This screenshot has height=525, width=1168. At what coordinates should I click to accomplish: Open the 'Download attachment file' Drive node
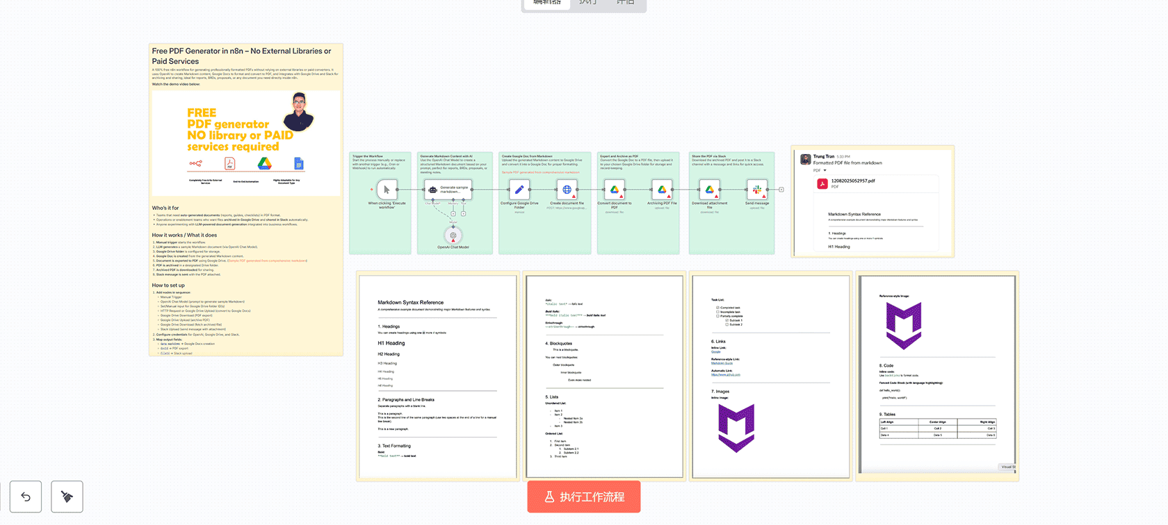click(709, 190)
